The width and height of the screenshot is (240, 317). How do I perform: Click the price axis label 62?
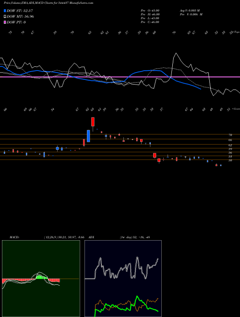(x=230, y=145)
